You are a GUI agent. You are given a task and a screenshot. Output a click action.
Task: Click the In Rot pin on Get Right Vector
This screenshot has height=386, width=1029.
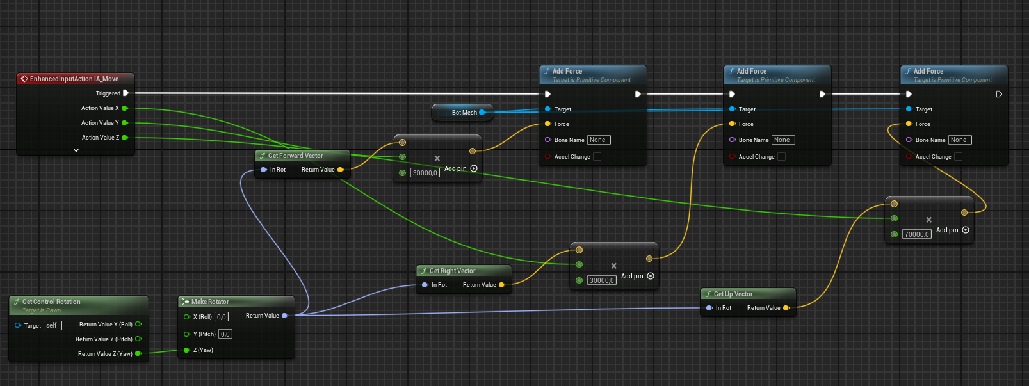point(425,285)
